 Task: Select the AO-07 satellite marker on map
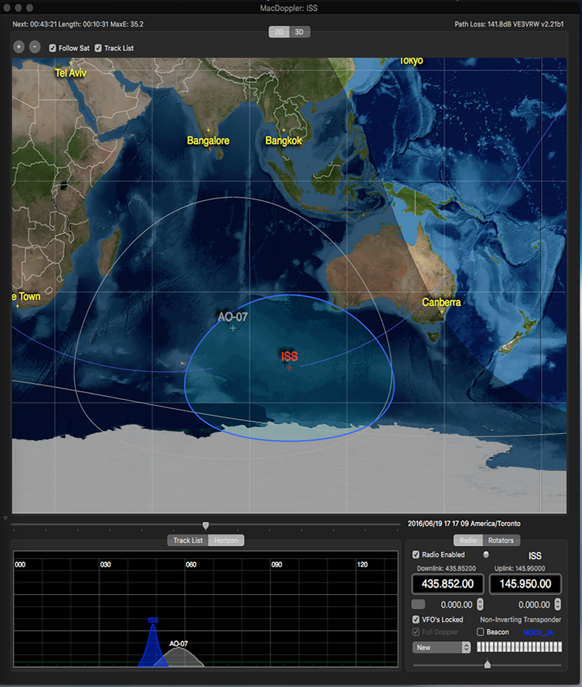233,328
